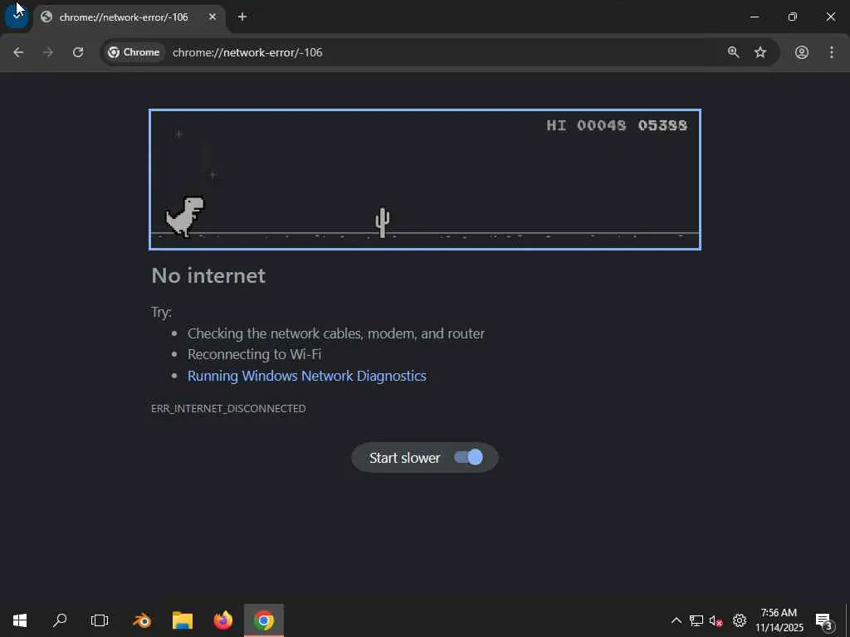This screenshot has height=637, width=850.
Task: Reload the network-error page
Action: pos(78,52)
